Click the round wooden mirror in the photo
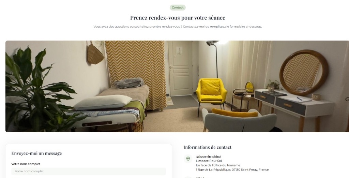 pyautogui.click(x=304, y=73)
